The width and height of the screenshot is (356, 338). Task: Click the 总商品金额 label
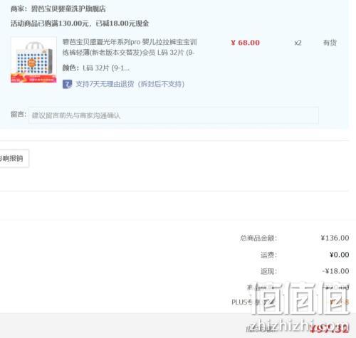pyautogui.click(x=258, y=238)
